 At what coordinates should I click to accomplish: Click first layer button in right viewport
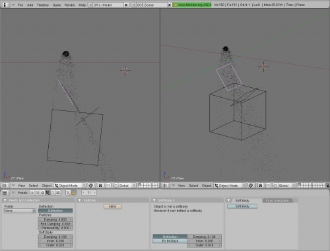tap(300, 184)
